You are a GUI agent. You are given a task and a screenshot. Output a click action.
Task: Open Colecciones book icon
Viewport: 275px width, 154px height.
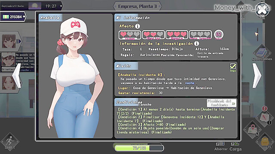[262, 52]
